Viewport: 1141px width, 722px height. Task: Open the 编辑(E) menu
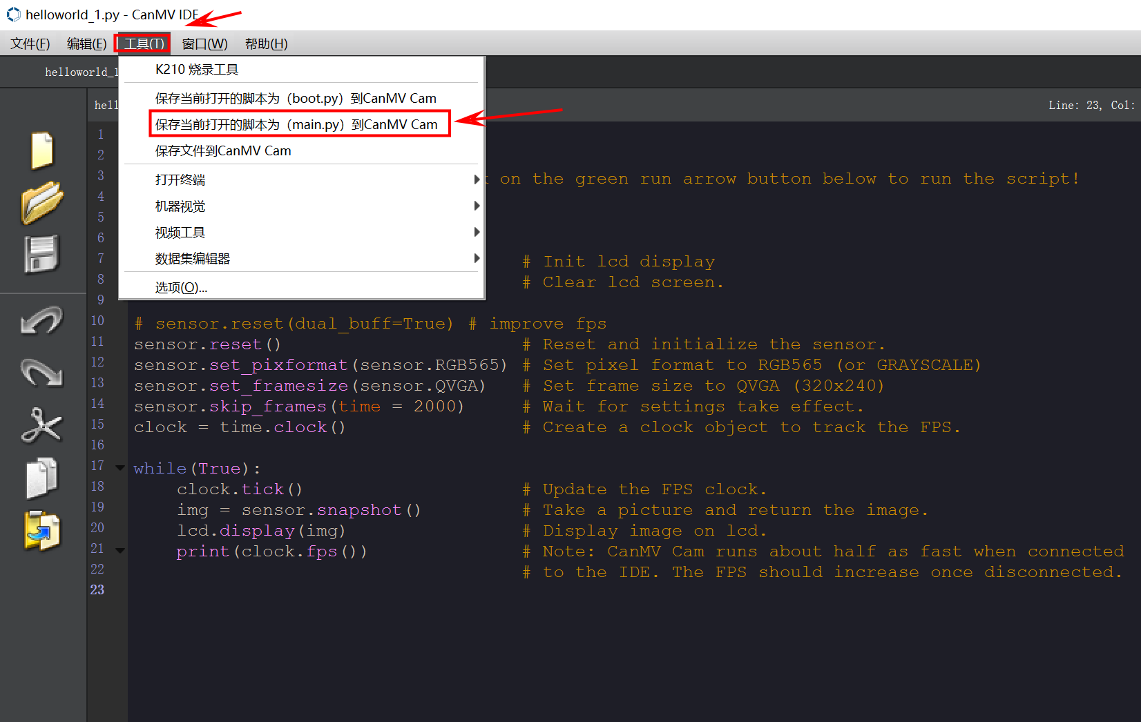click(86, 43)
